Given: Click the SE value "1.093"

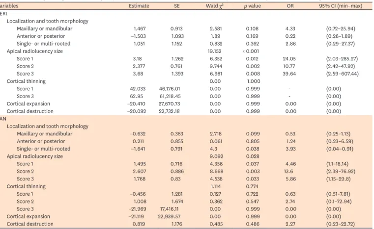Looking at the screenshot, I should point(177,36).
